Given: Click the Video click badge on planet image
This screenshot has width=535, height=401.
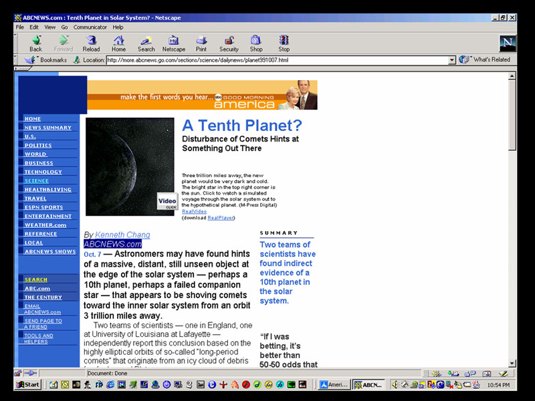Looking at the screenshot, I should coord(167,202).
